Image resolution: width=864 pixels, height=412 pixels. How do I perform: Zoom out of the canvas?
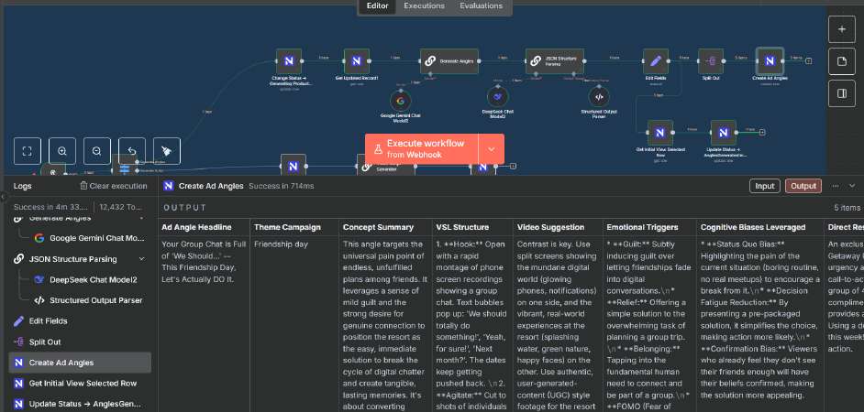97,151
